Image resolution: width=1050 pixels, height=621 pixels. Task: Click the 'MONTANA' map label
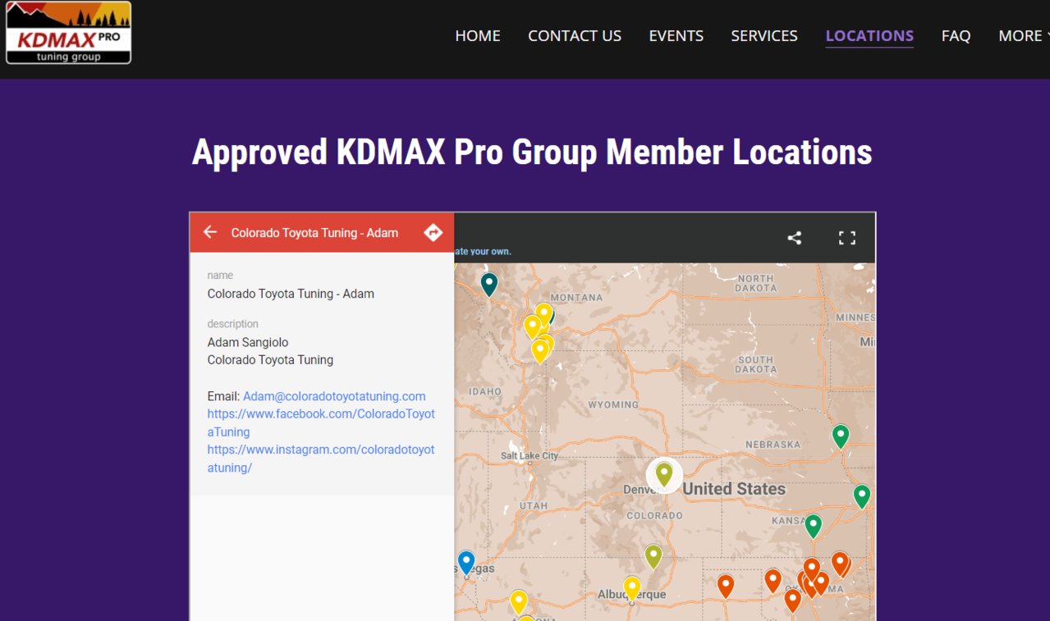tap(576, 298)
